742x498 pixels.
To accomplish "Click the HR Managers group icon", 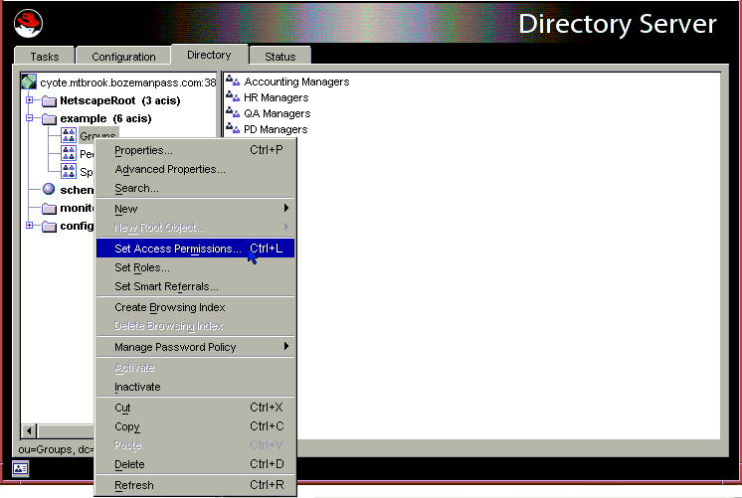I will 233,97.
